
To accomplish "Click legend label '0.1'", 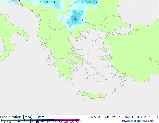I will [3, 122].
